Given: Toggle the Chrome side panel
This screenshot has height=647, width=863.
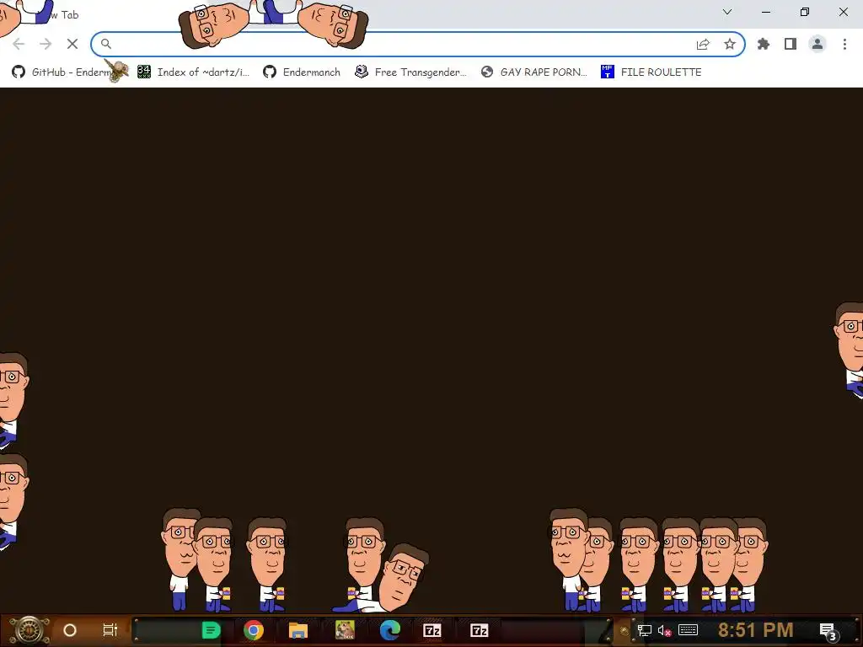Looking at the screenshot, I should (x=791, y=44).
